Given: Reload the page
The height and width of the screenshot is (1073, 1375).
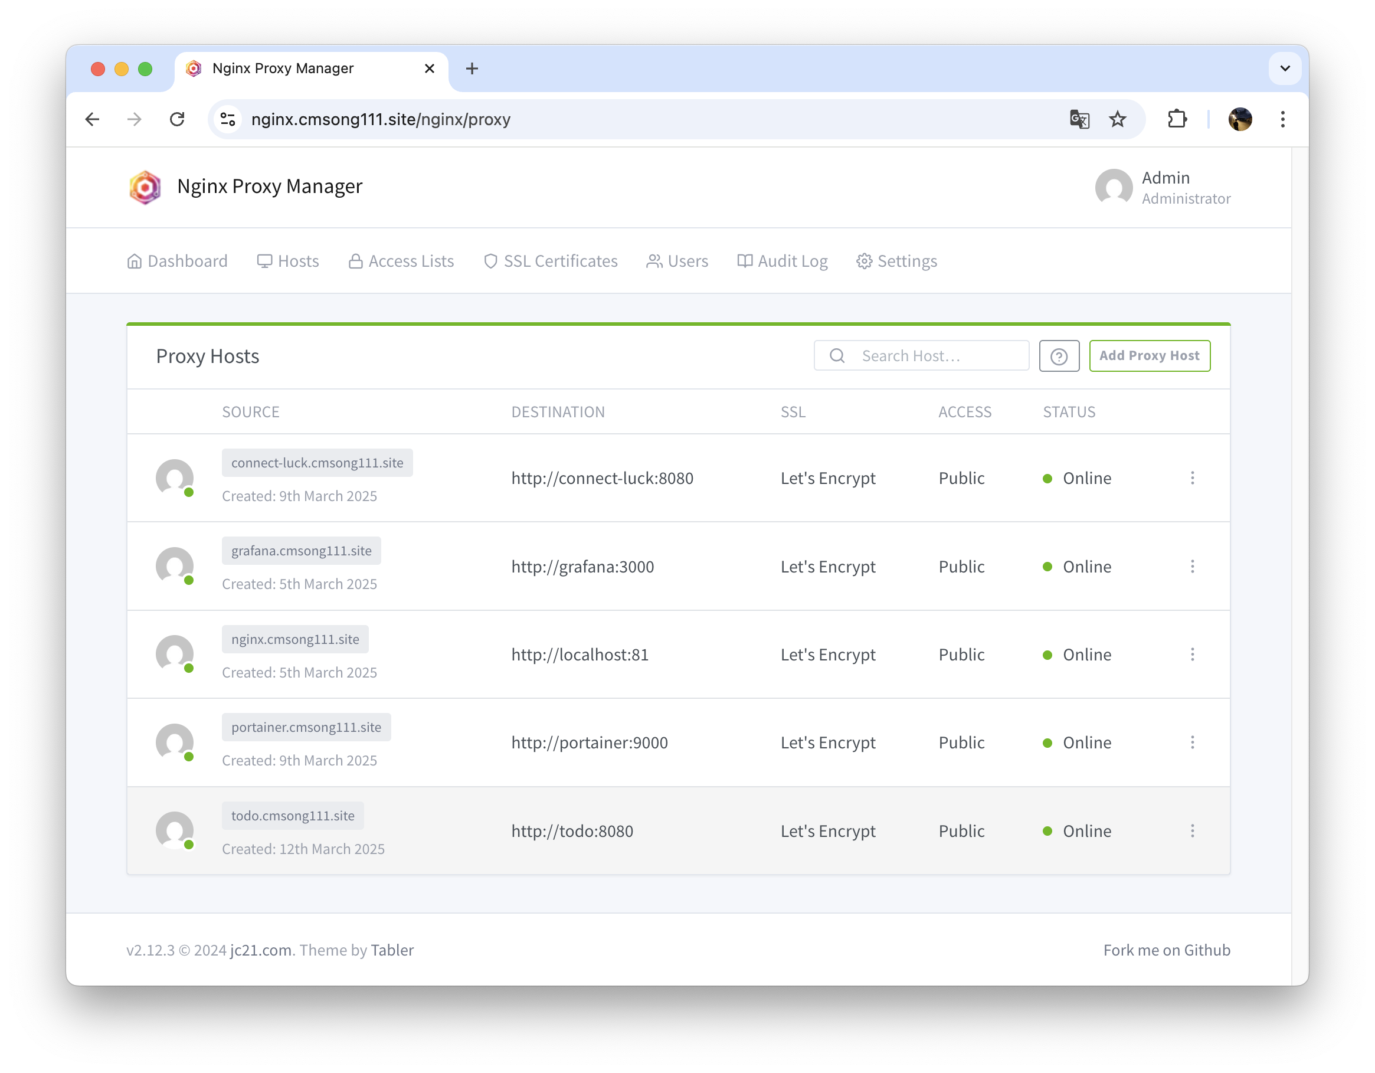Looking at the screenshot, I should tap(177, 119).
